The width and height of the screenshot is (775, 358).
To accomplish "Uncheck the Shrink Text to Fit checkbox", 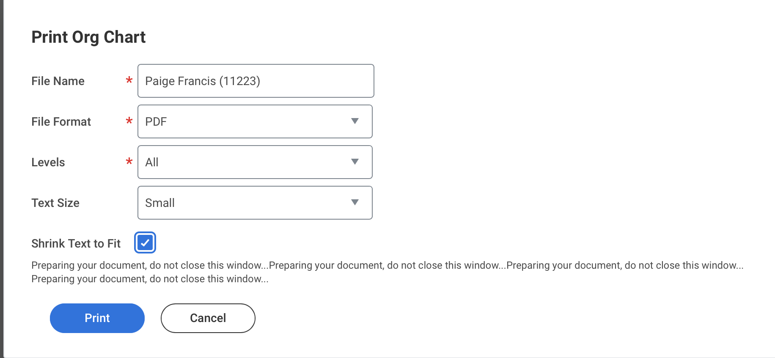I will coord(145,243).
